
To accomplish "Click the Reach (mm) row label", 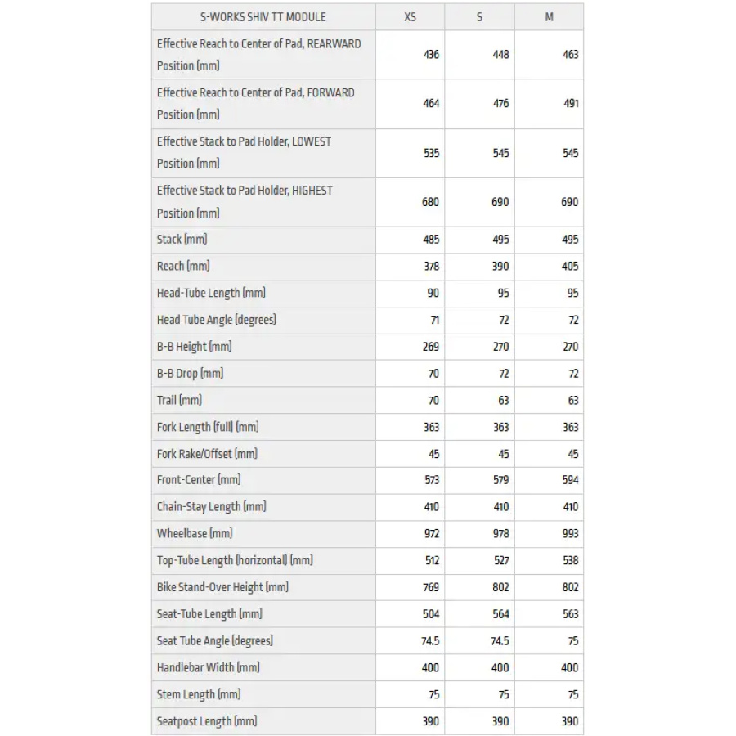I will click(x=183, y=266).
